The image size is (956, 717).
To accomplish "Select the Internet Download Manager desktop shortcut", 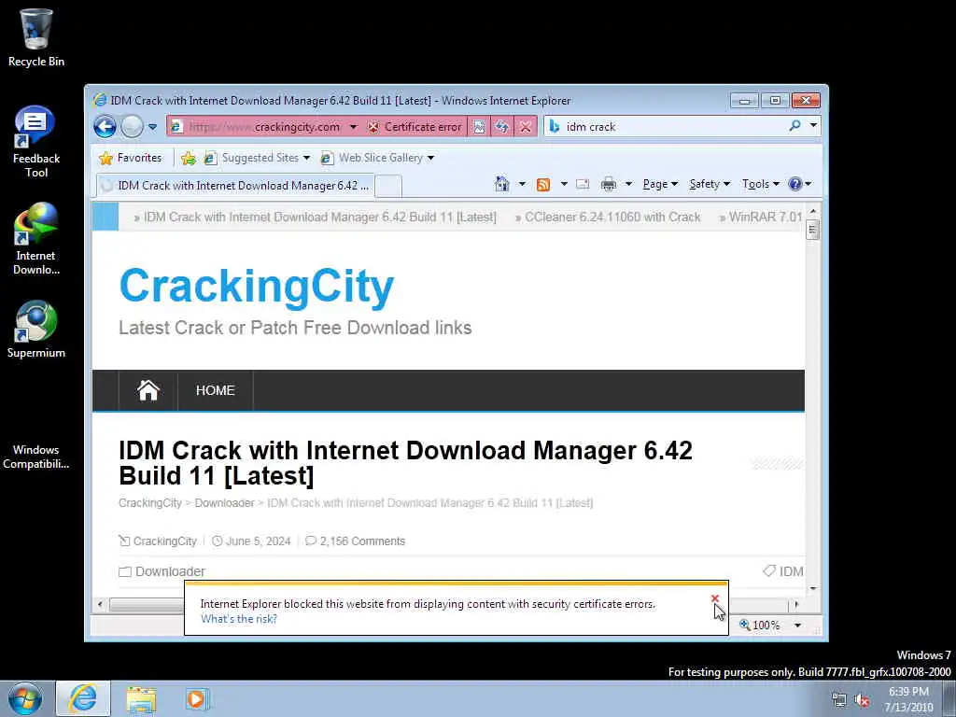I will 36,239.
